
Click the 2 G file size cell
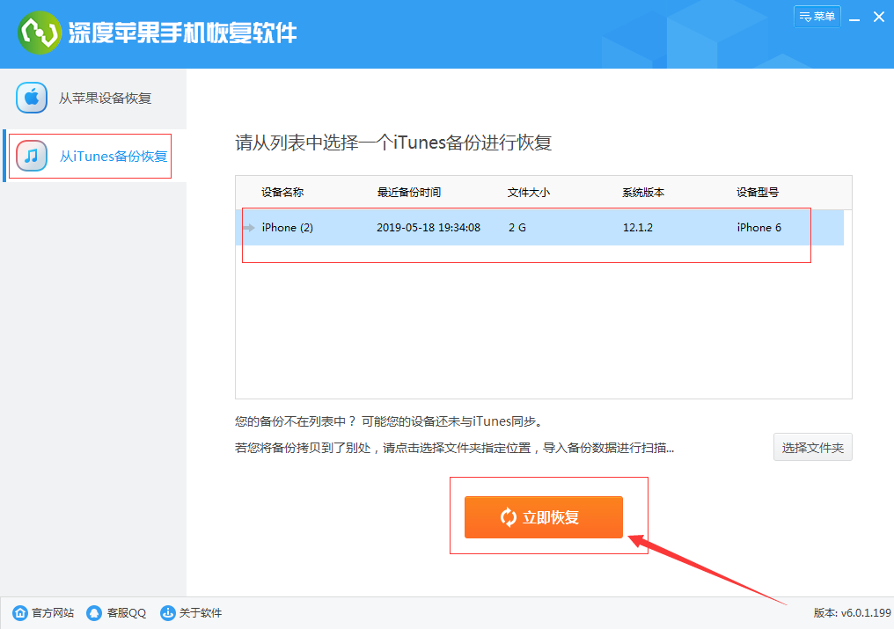pyautogui.click(x=517, y=228)
